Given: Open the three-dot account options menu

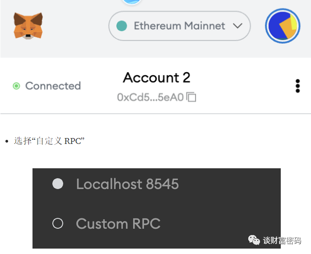Looking at the screenshot, I should tap(297, 86).
